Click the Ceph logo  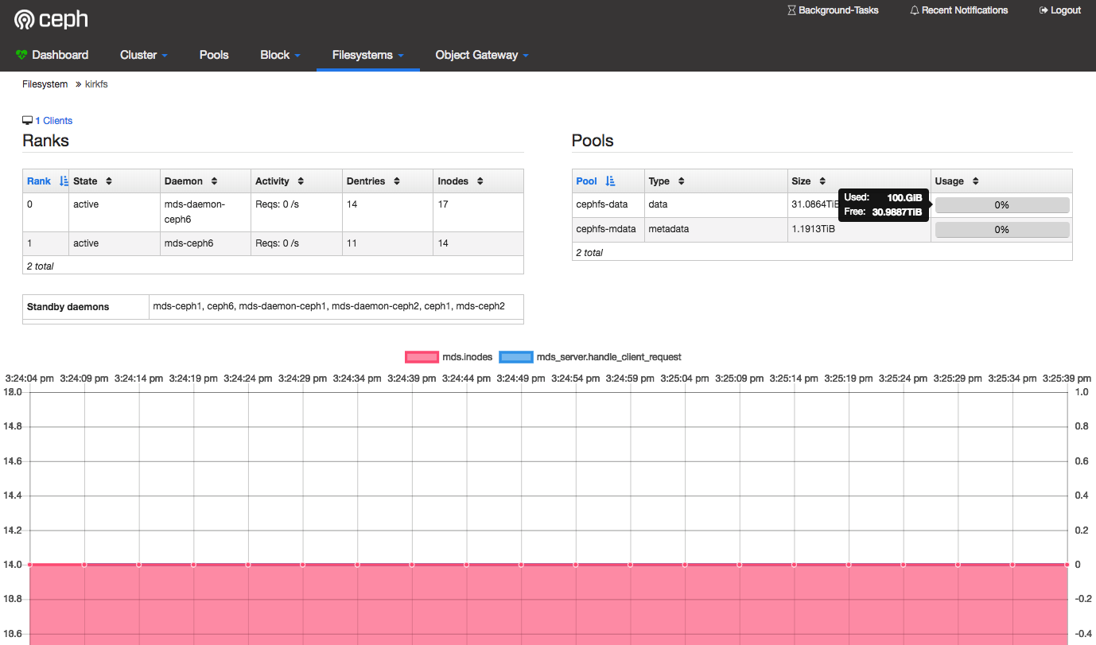click(50, 19)
